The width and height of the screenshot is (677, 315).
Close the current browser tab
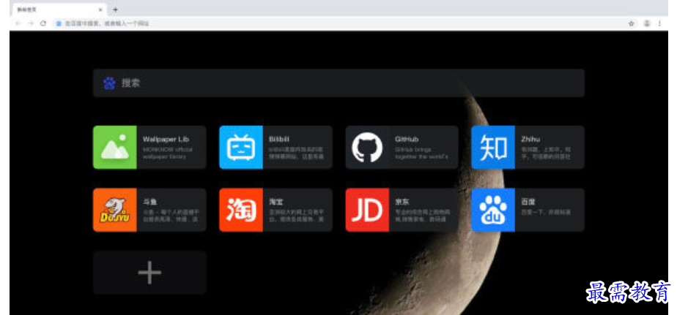point(100,10)
